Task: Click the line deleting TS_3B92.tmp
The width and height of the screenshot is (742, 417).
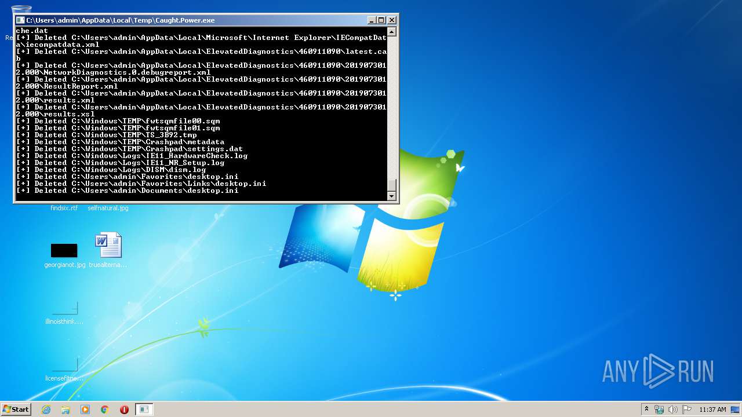Action: point(106,135)
